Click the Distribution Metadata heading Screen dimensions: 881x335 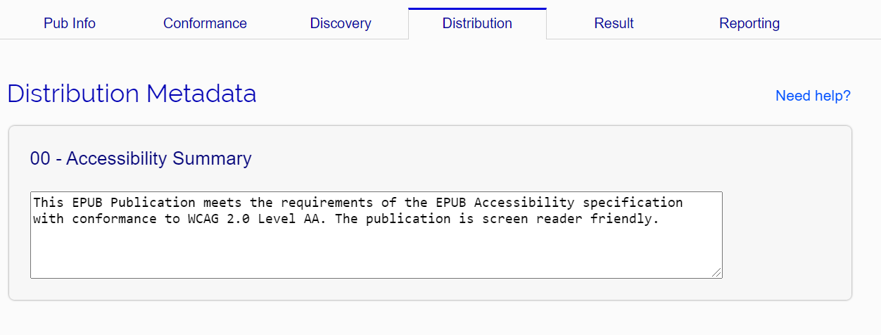132,94
